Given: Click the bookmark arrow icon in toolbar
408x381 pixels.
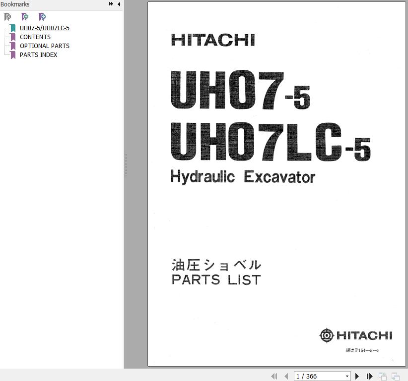Looking at the screenshot, I should 42,17.
